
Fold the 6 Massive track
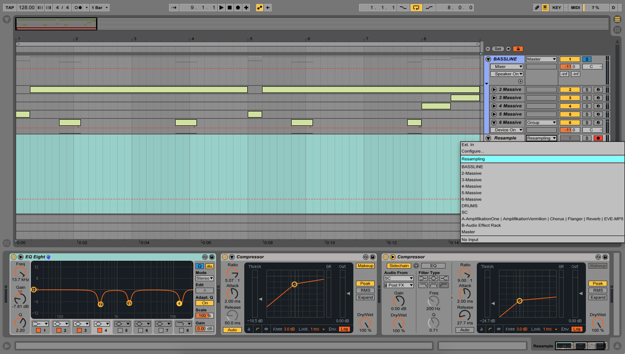click(x=494, y=122)
